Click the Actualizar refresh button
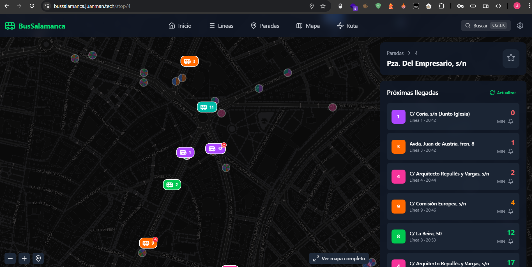The height and width of the screenshot is (267, 532). click(503, 93)
